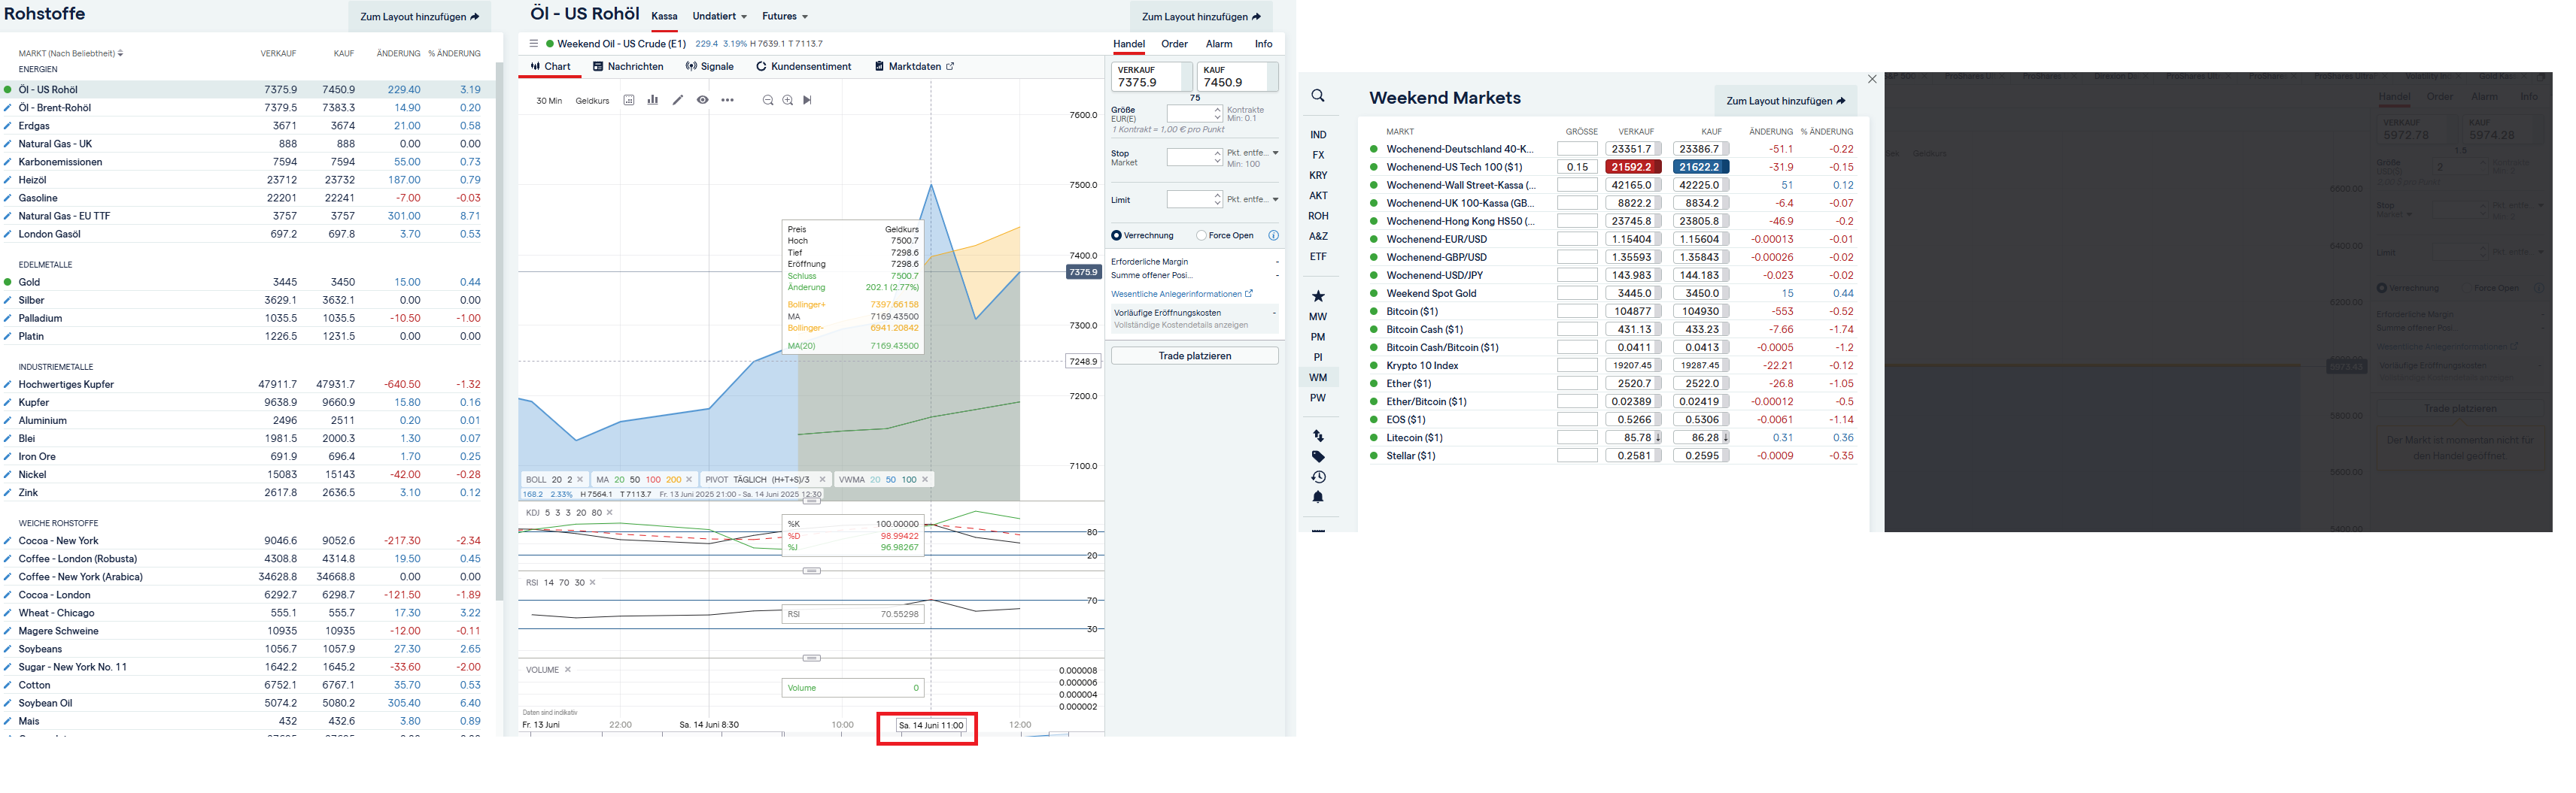Open the three-dots more options in chart toolbar
This screenshot has height=793, width=2576.
[x=728, y=100]
